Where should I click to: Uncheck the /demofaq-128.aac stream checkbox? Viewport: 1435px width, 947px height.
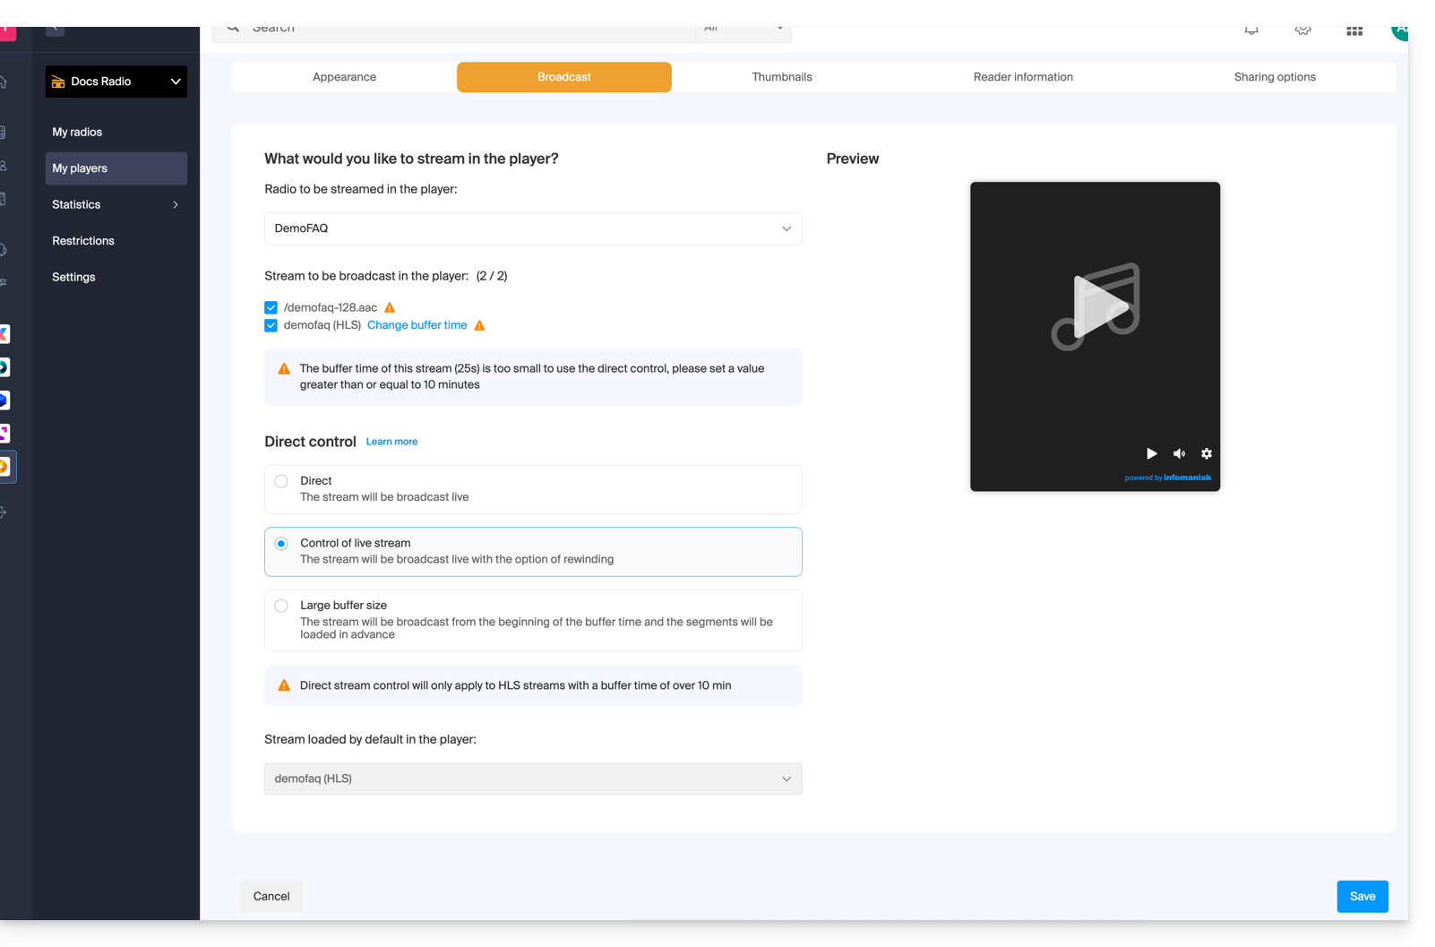point(271,307)
